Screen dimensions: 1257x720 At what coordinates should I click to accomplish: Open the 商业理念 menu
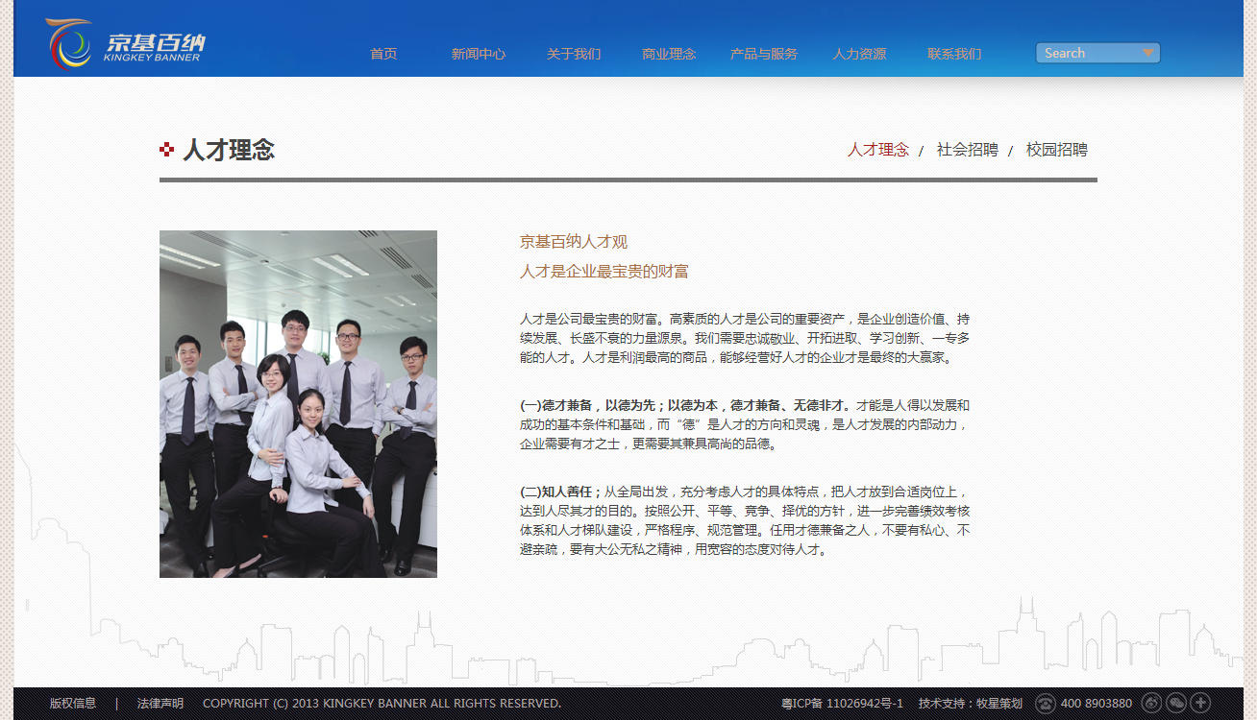coord(669,54)
